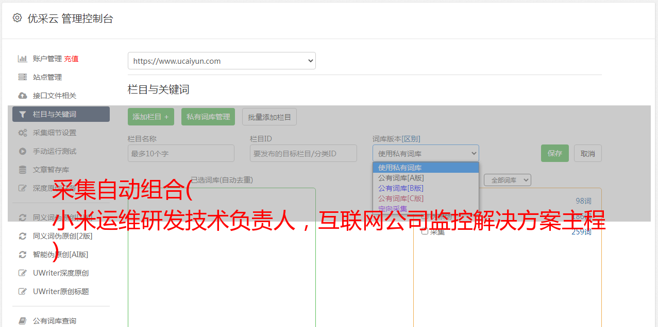Click the cloud upload icon for 接口文件相关
This screenshot has width=658, height=327.
pyautogui.click(x=22, y=96)
